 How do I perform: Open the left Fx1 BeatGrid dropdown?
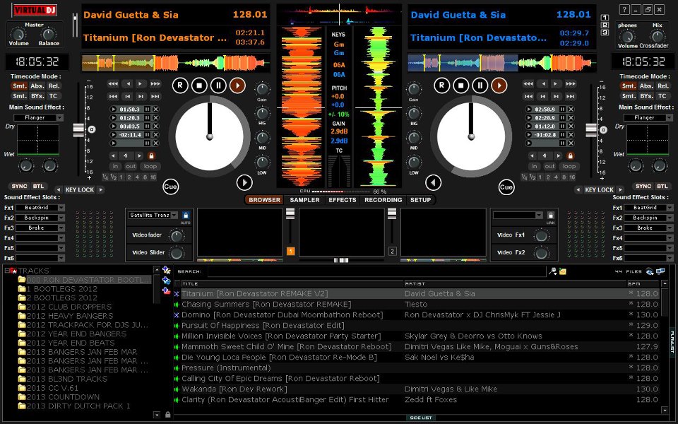click(61, 208)
